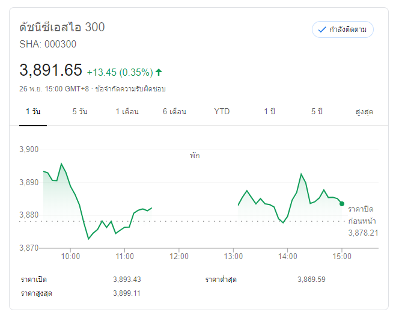Screen dimensions: 399x318
Task: Click the 3,891.65 current price value
Action: coord(50,70)
